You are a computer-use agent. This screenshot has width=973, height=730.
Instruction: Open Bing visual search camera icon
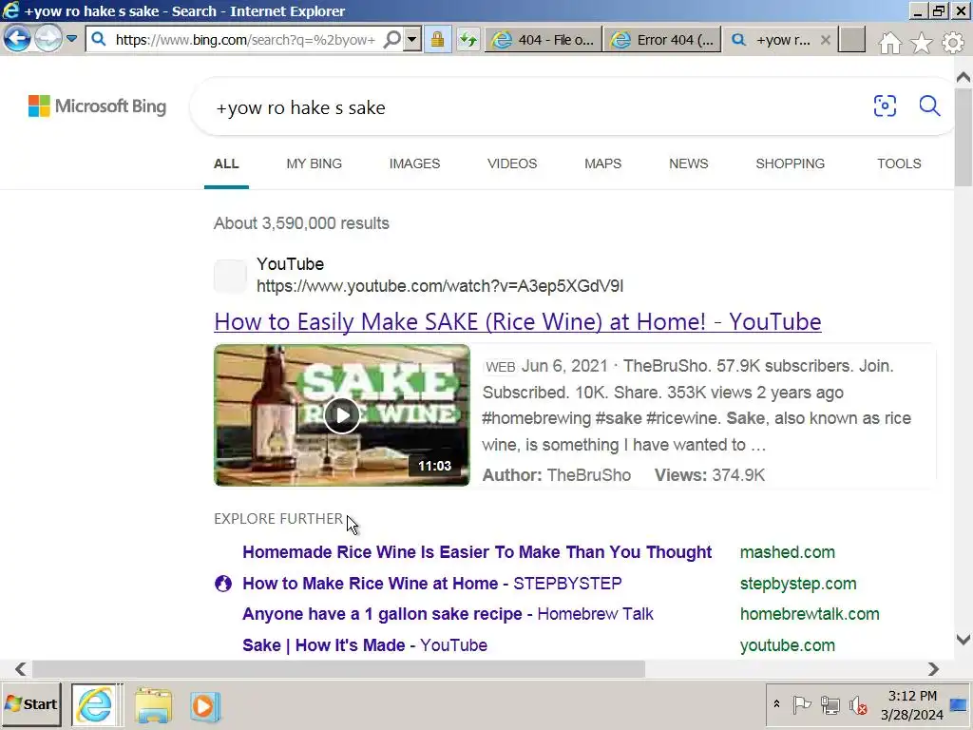click(885, 106)
